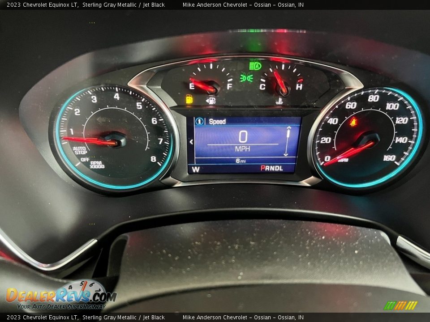Click the bottom Sterling Gray Metallic caption text

[109, 318]
